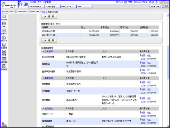Click the points value 295 link
This screenshot has height=128, width=170.
[126, 2]
